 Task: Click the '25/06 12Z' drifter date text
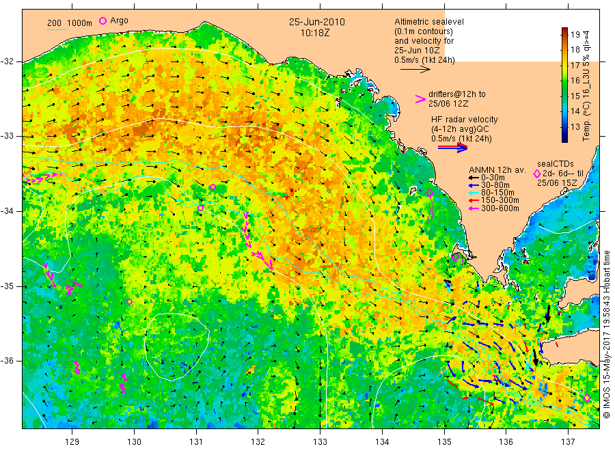[448, 104]
